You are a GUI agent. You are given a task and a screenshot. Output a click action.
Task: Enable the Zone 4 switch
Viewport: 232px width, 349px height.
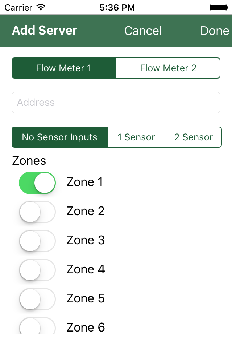(x=37, y=270)
